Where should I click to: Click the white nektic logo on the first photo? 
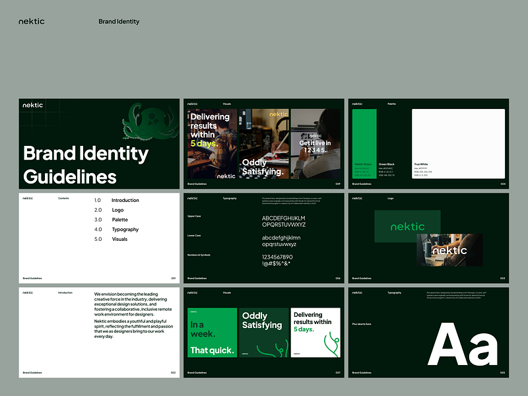(x=226, y=176)
